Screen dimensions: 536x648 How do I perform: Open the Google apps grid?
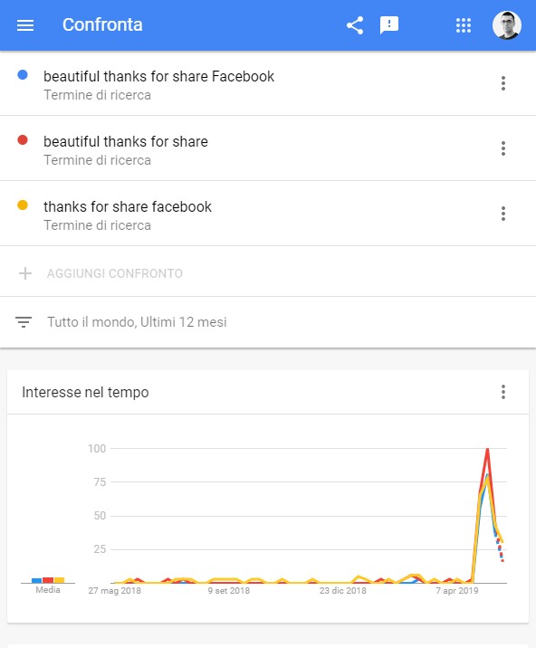[464, 25]
